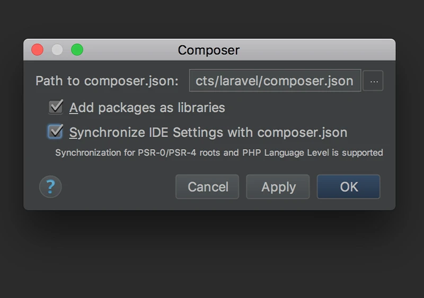Image resolution: width=424 pixels, height=298 pixels.
Task: Cancel the Composer dialog
Action: (x=207, y=187)
